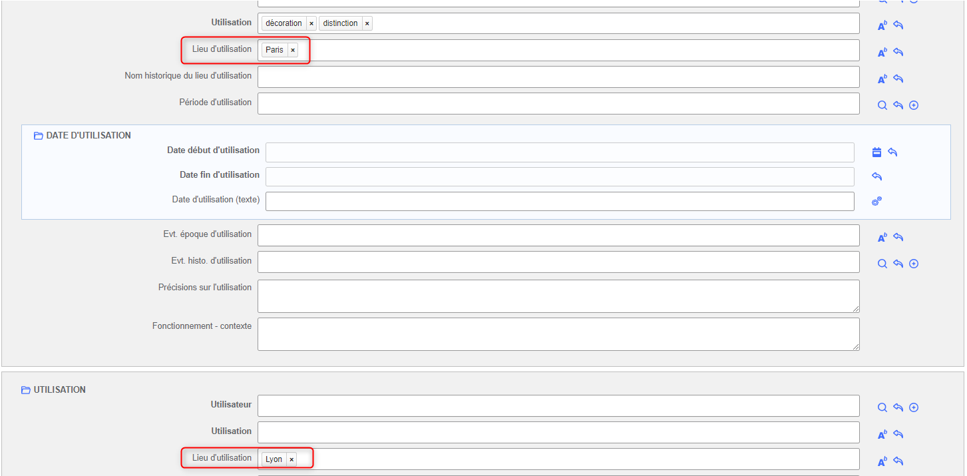Click the gears icon beside Date d'utilisation (texte)

[x=877, y=201]
